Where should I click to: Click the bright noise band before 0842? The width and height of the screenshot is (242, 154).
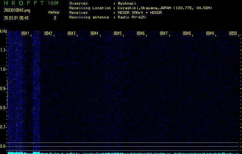pos(36,92)
